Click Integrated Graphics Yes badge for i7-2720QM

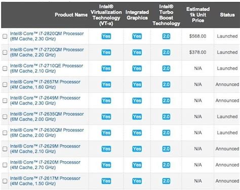[137, 53]
